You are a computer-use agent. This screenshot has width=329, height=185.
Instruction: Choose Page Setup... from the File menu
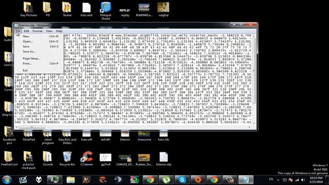coord(40,58)
